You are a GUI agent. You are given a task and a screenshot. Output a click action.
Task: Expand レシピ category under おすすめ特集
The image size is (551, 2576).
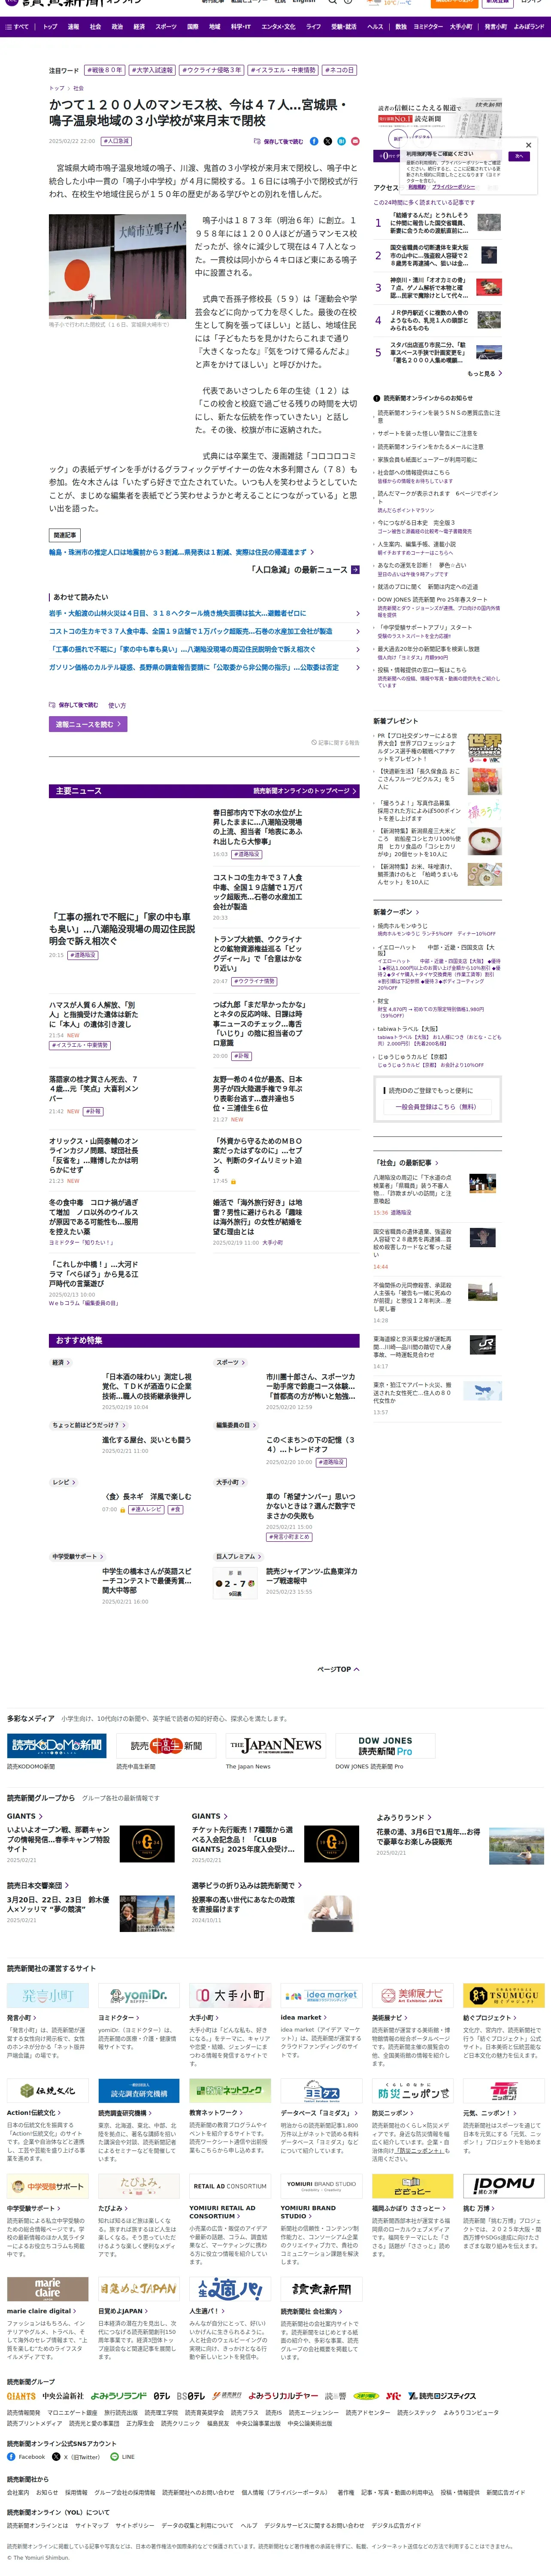[x=64, y=1482]
